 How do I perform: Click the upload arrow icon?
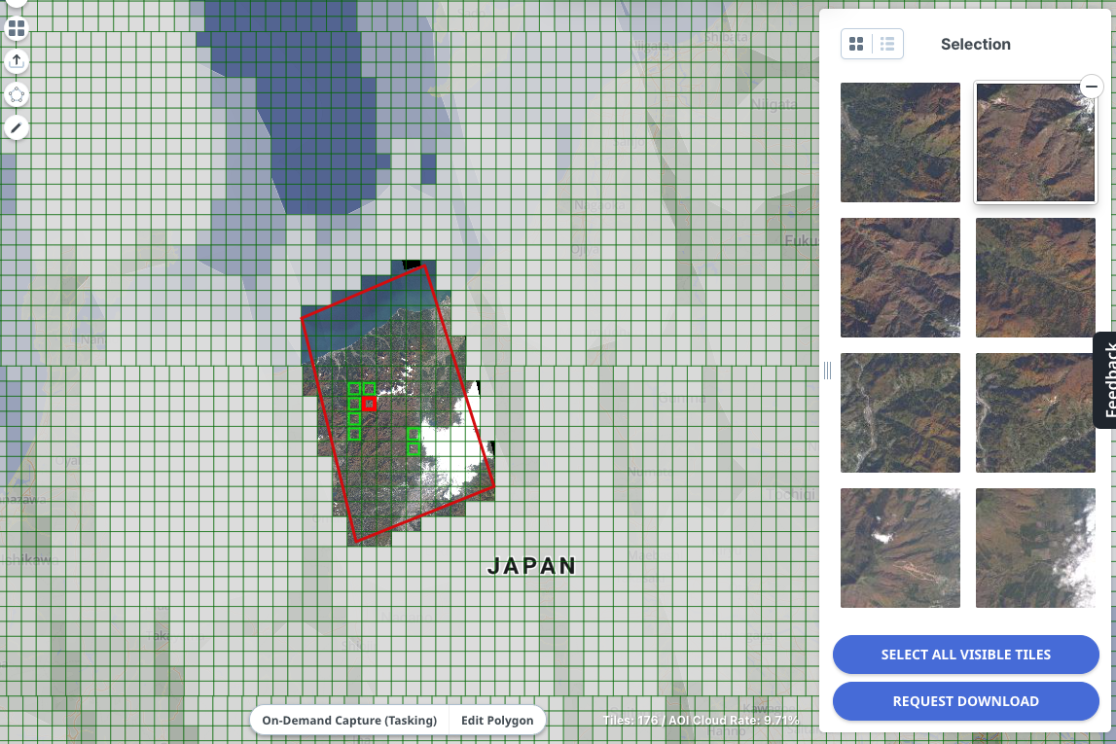click(x=17, y=62)
